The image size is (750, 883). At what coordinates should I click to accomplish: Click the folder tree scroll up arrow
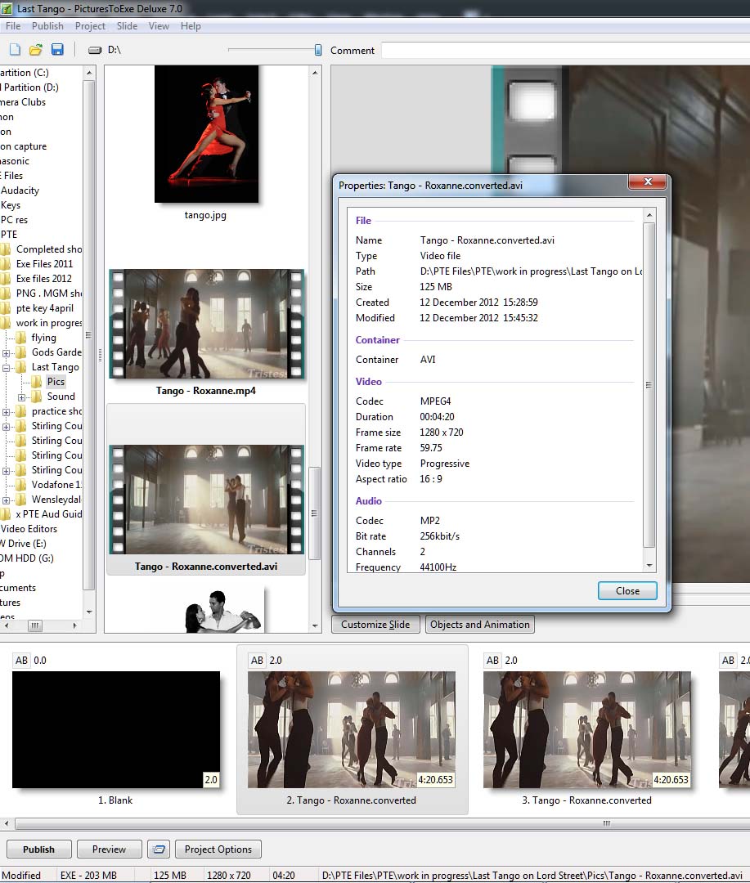[x=89, y=73]
